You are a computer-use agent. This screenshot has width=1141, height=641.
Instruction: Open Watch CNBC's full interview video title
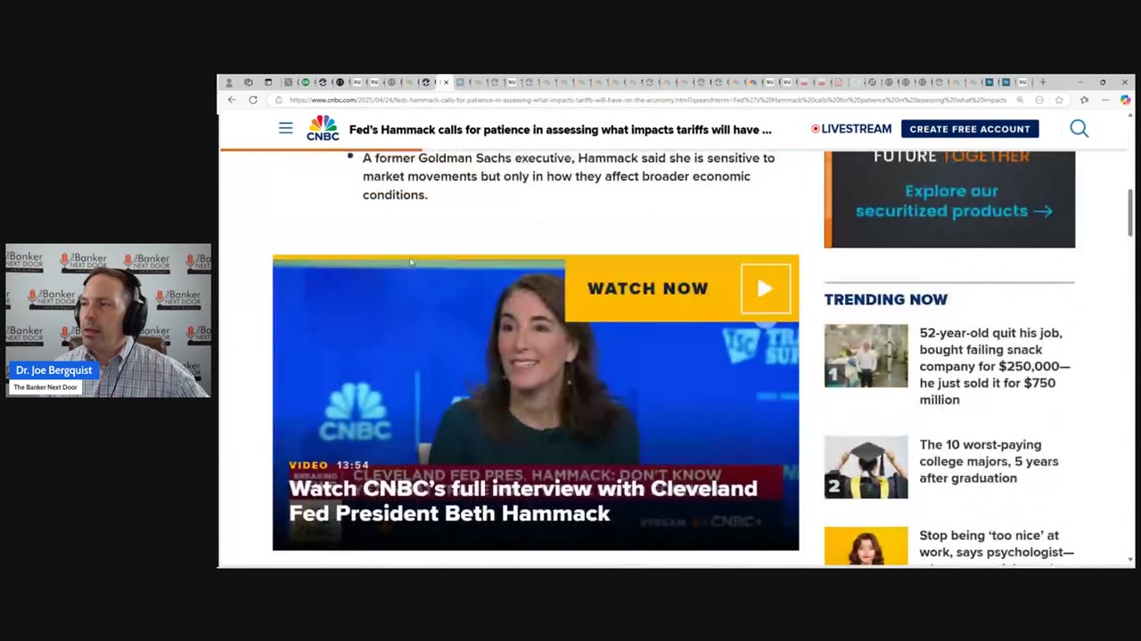[x=523, y=500]
